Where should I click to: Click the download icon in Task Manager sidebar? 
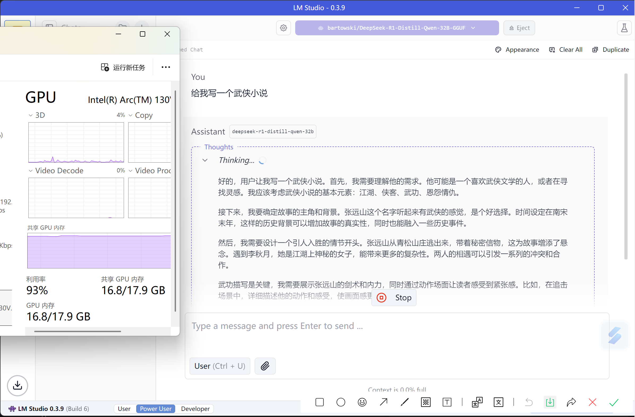pos(17,386)
